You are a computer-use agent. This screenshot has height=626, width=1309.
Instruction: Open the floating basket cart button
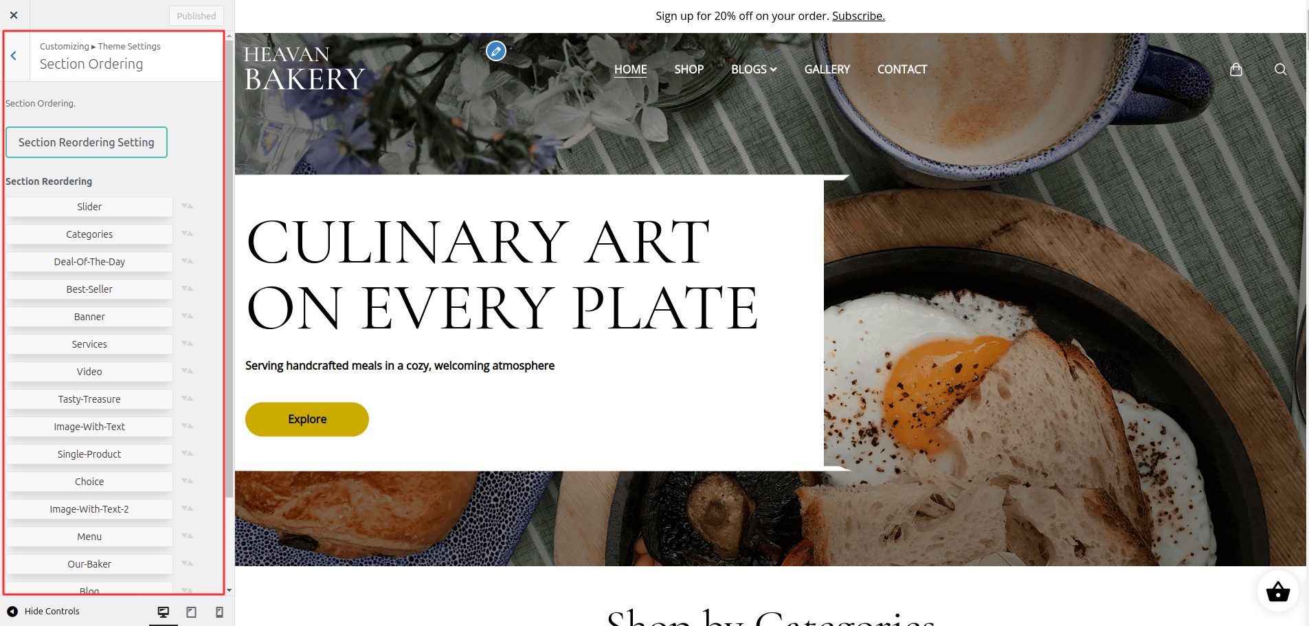coord(1278,591)
